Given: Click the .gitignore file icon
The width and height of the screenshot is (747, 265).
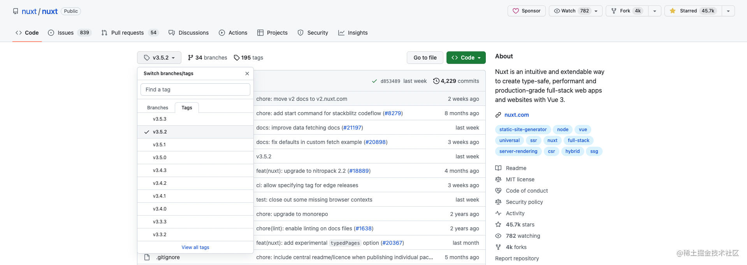Looking at the screenshot, I should click(x=147, y=257).
